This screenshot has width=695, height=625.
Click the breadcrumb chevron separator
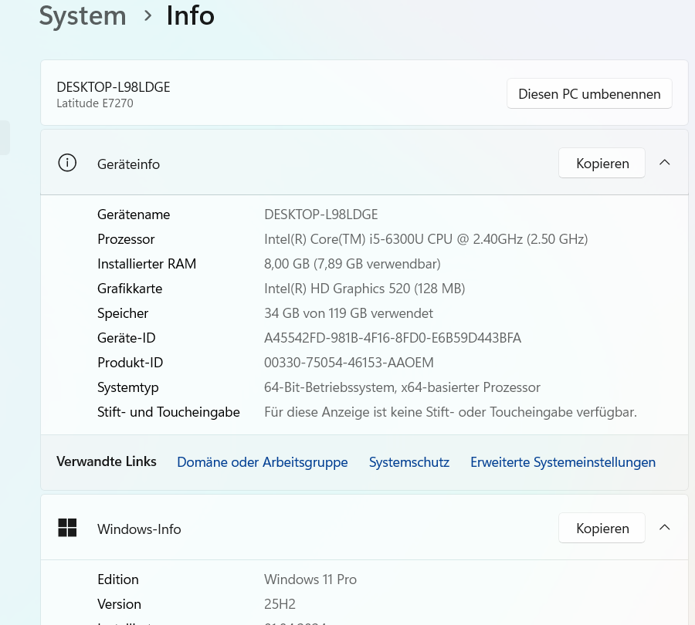coord(147,16)
